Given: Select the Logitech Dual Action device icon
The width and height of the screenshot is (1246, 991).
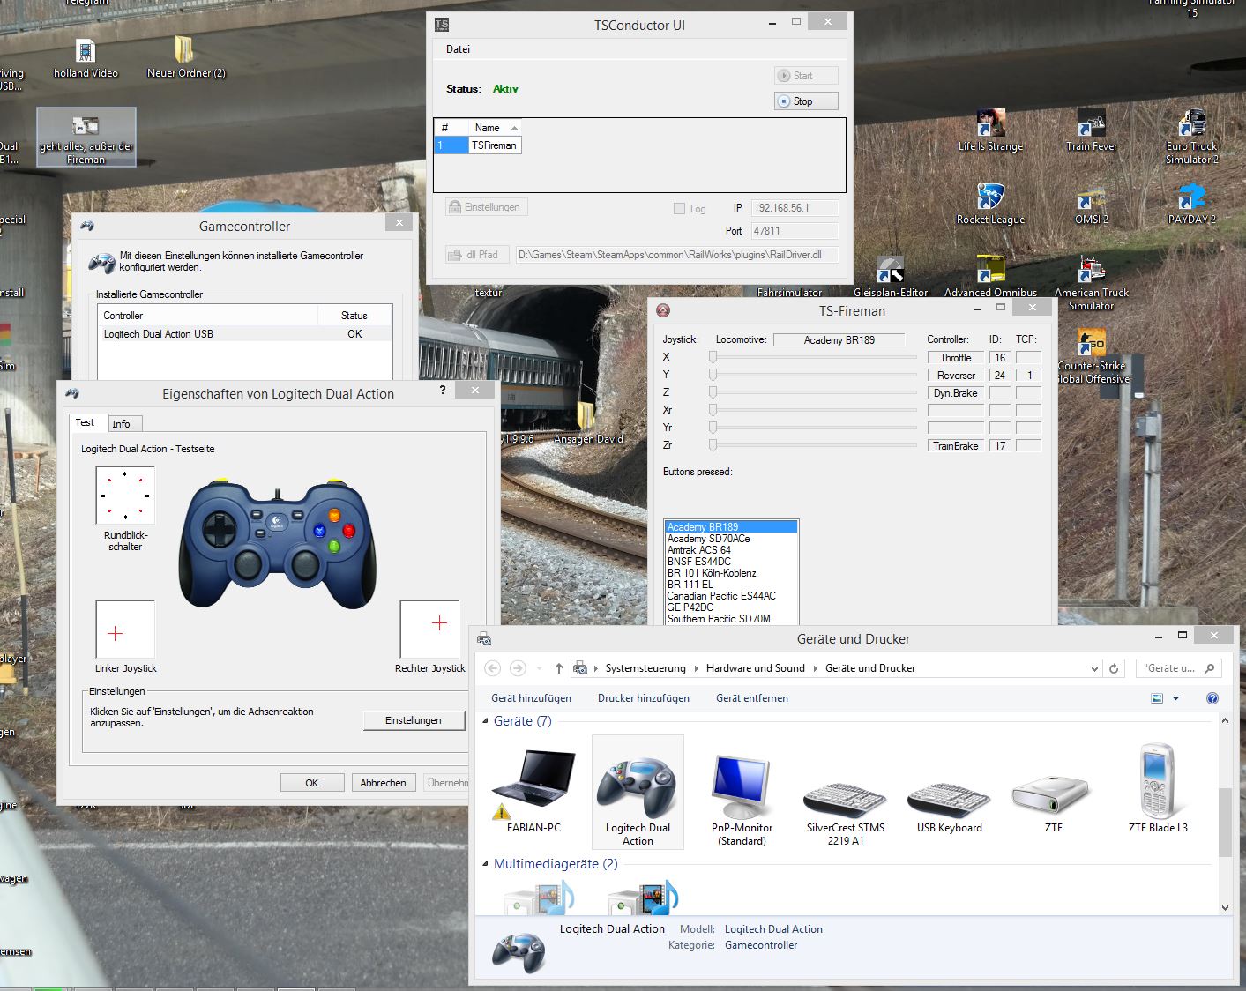Looking at the screenshot, I should tap(637, 790).
